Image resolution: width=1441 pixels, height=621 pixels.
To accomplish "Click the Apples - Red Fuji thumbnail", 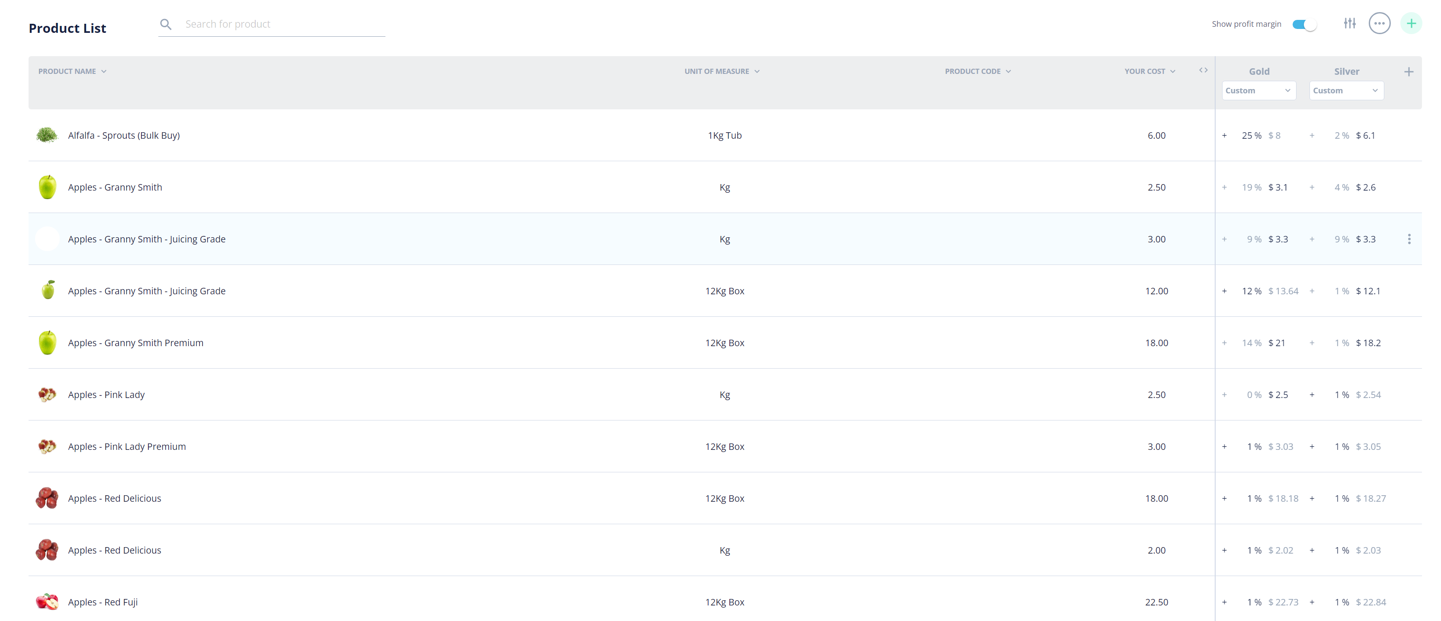I will [x=47, y=602].
